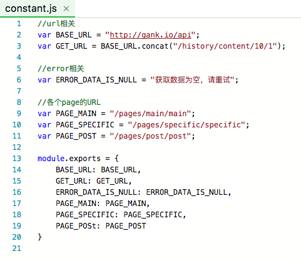Click line number 13 in gutter

point(17,159)
